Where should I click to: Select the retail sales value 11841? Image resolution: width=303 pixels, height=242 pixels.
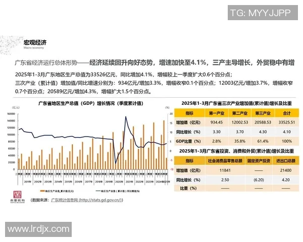point(225,170)
